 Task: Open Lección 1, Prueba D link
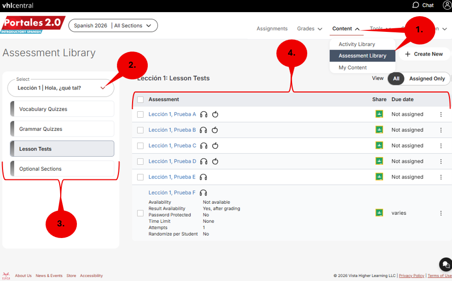(172, 161)
